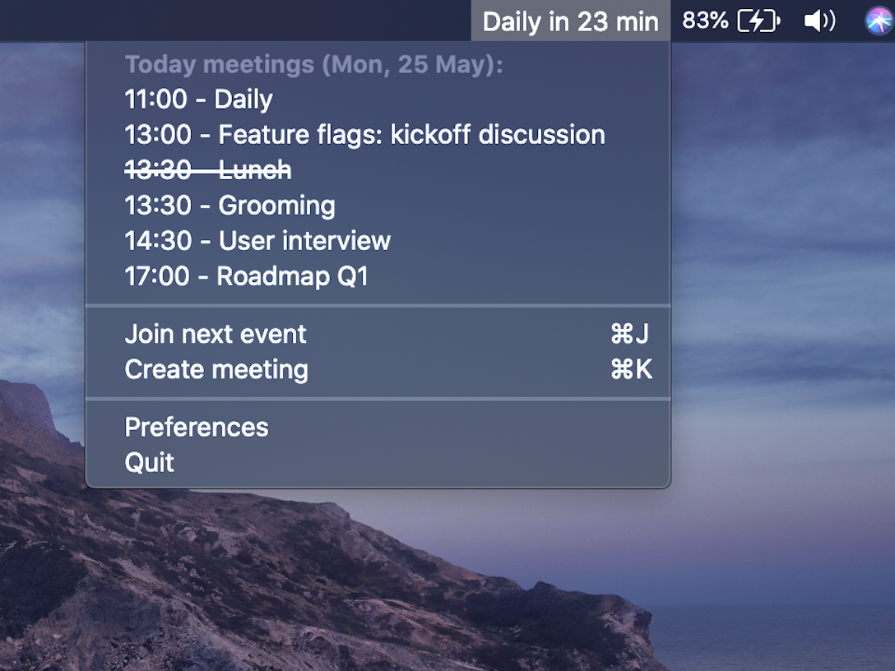Select Feature flags: kickoff discussion event
Viewport: 895px width, 671px height.
(364, 135)
